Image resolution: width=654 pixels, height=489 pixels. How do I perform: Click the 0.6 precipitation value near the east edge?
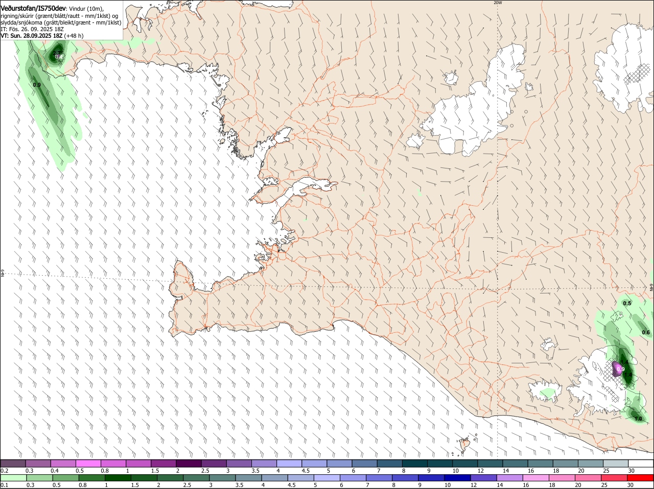(646, 332)
